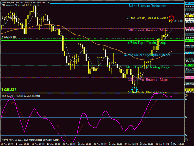This screenshot has height=146, width=194.
Task: Click the 13 Apr 2009 date label
Action: 7,144
